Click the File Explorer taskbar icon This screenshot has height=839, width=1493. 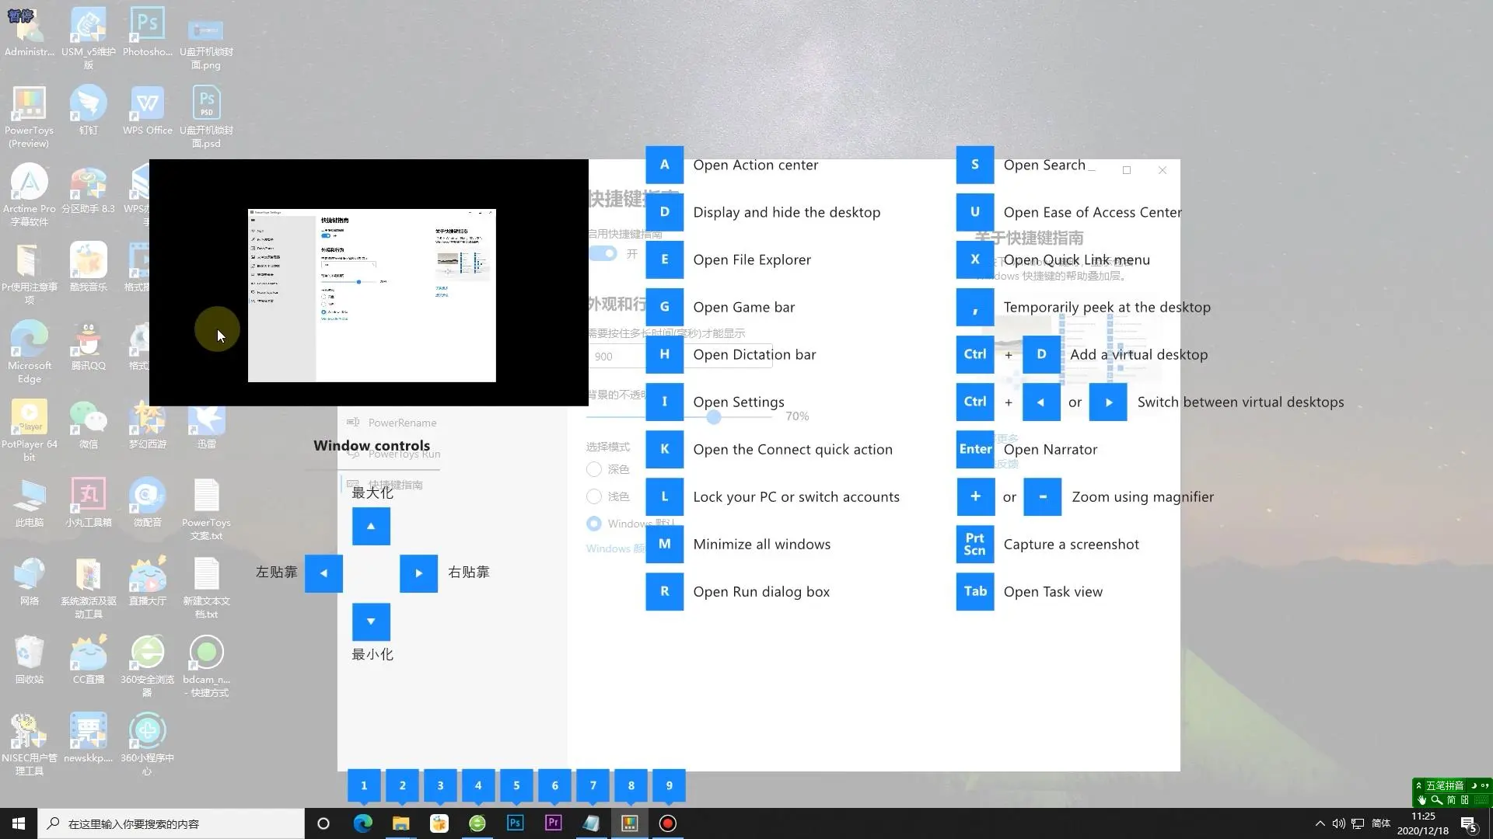pyautogui.click(x=400, y=823)
